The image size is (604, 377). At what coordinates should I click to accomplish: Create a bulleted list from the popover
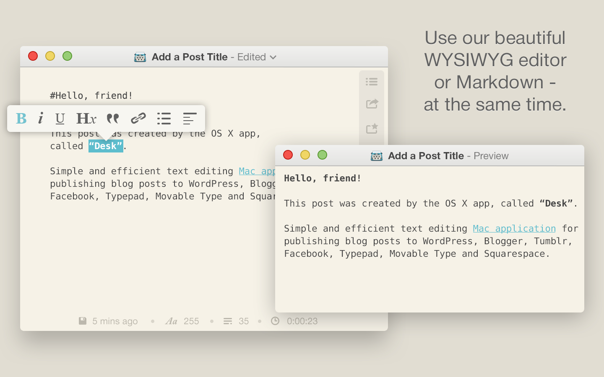coord(164,119)
